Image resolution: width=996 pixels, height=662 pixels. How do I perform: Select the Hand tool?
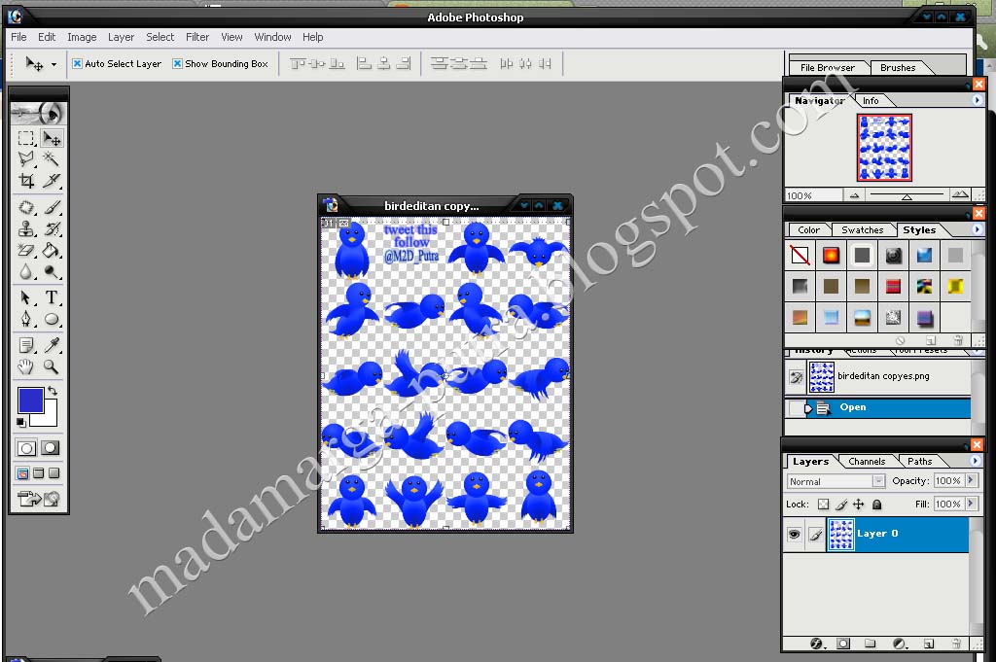coord(26,366)
